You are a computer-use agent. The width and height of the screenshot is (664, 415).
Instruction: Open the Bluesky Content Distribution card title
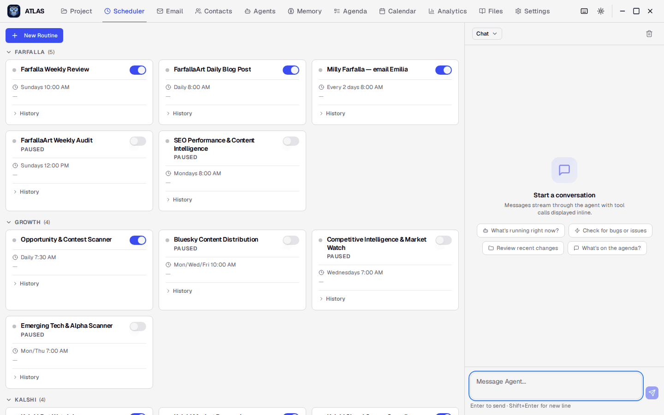tap(216, 239)
